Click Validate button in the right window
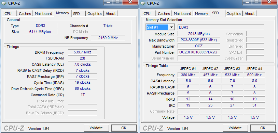The height and width of the screenshot is (133, 278). pyautogui.click(x=235, y=128)
